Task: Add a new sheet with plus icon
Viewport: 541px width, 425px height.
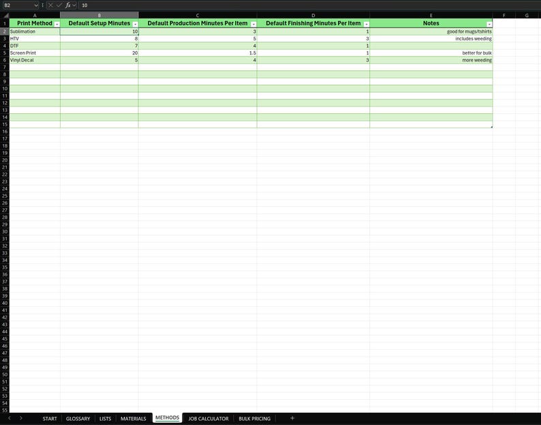Action: pos(292,418)
